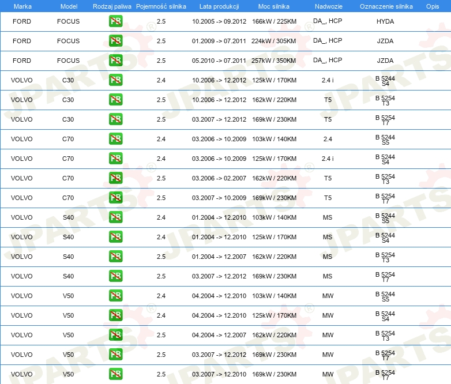
Task: Click fuel icon in V50 03.2007 -> 12.2010 row
Action: click(115, 374)
